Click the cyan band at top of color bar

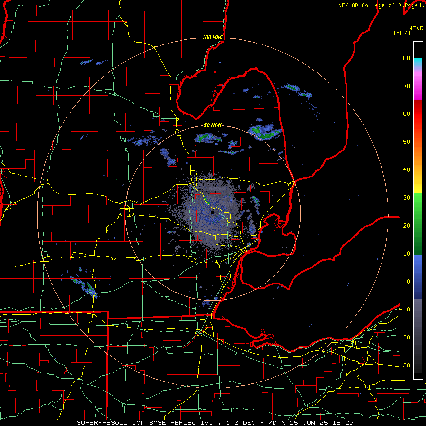(418, 62)
